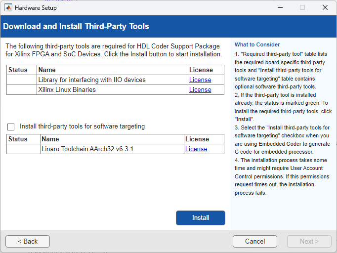
Task: Close the Hardware Setup window
Action: pyautogui.click(x=325, y=8)
